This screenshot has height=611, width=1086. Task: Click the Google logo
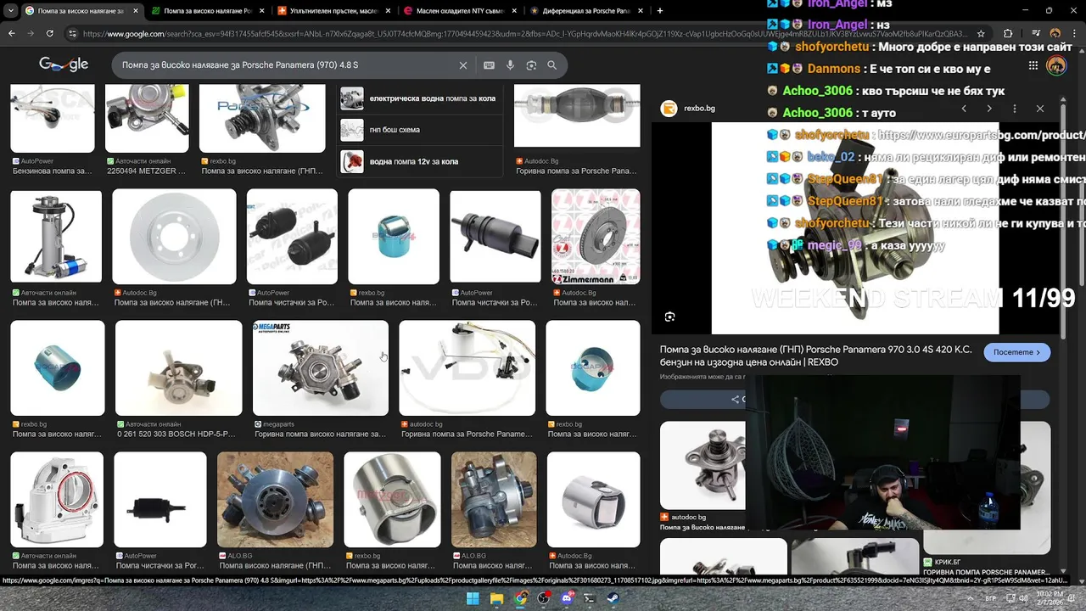pyautogui.click(x=64, y=64)
